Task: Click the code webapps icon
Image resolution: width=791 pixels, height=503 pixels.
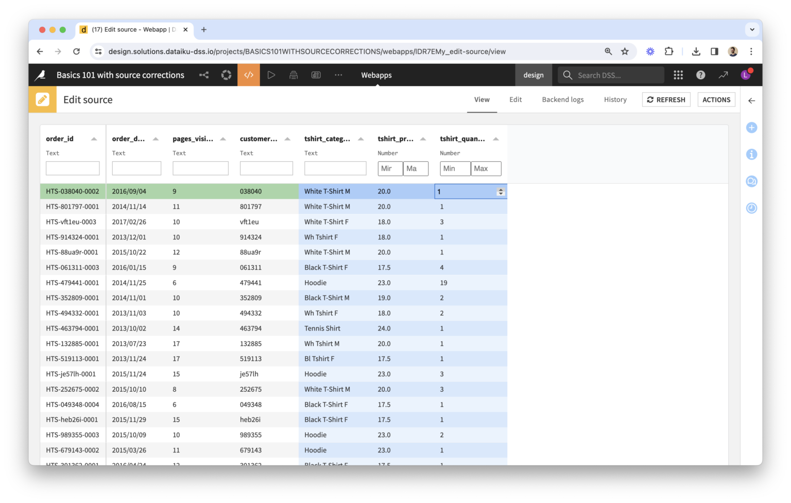Action: tap(249, 75)
